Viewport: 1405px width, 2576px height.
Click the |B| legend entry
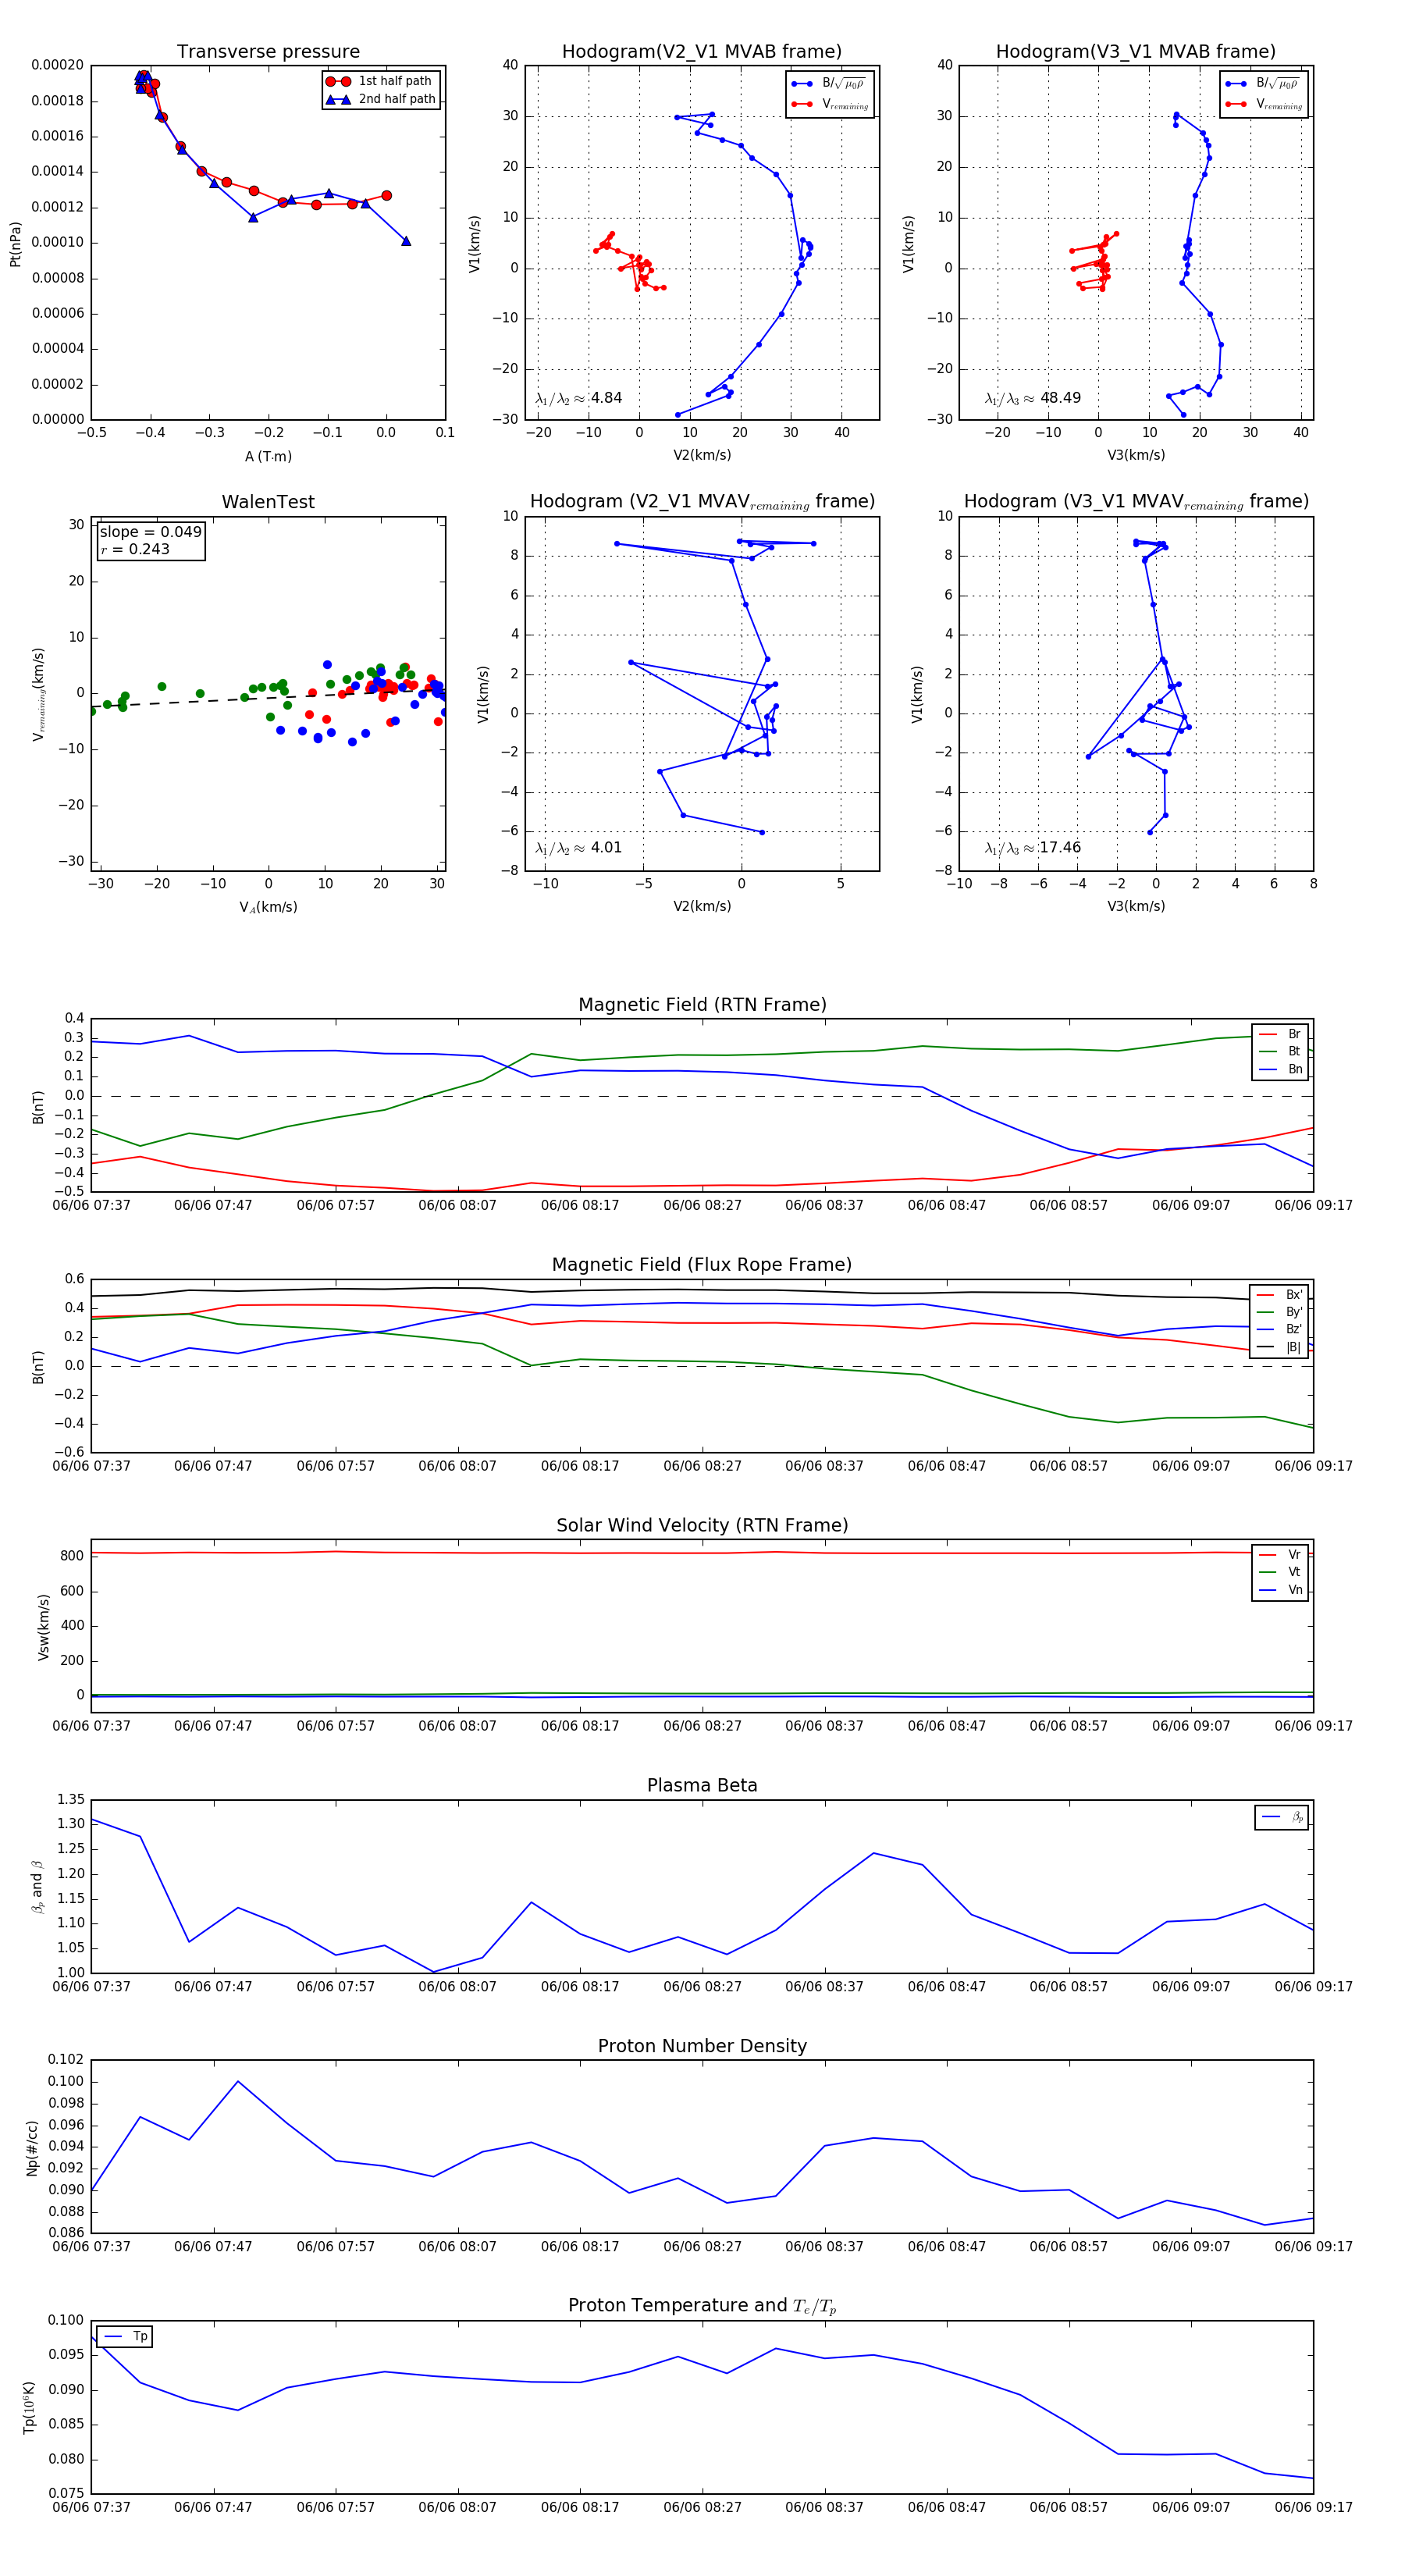[x=1280, y=1347]
